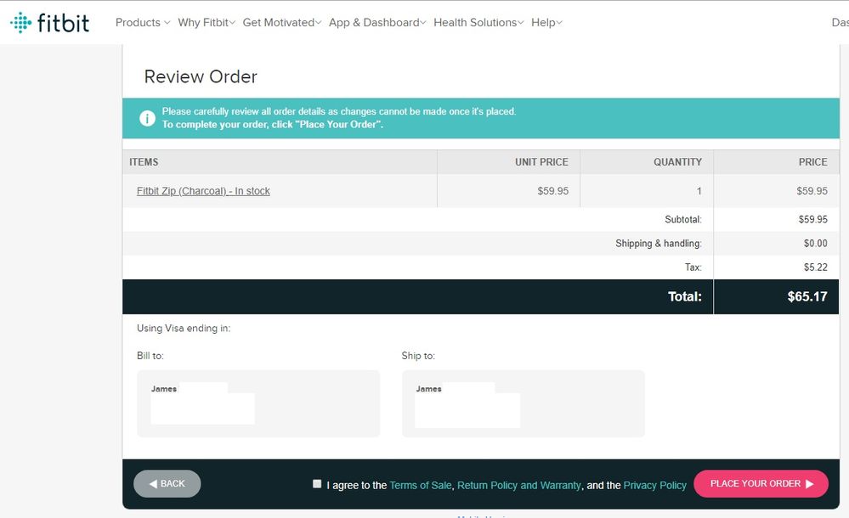Image resolution: width=849 pixels, height=518 pixels.
Task: Open the Terms of Sale link
Action: point(420,486)
